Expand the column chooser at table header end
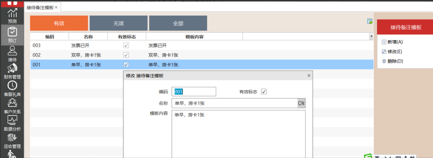The height and width of the screenshot is (158, 433). click(x=371, y=37)
